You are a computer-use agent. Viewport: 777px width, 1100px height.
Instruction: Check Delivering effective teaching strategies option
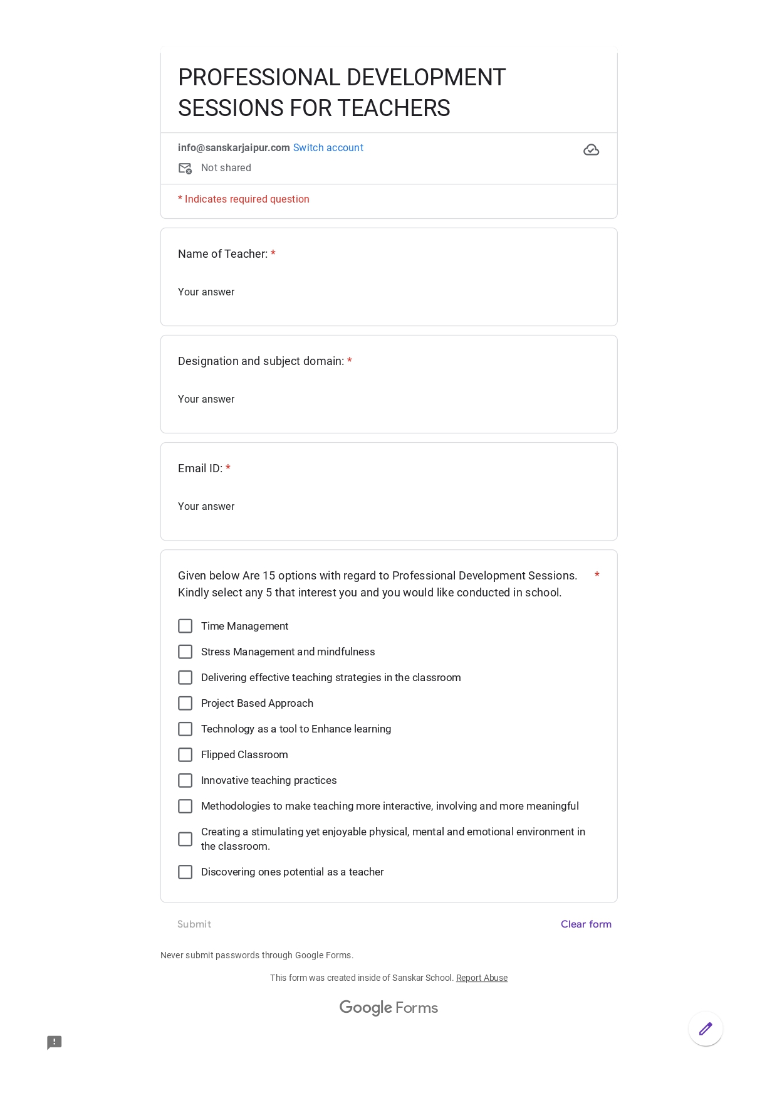185,677
